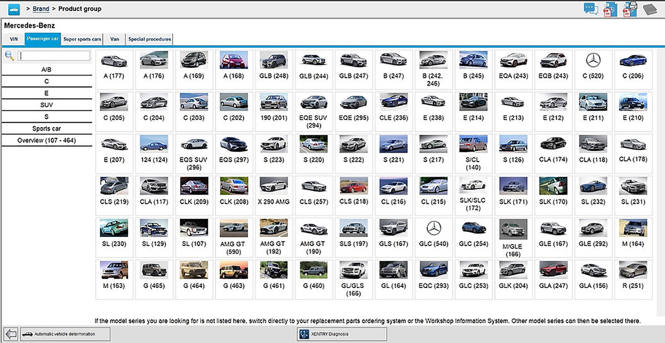Click the PDF print icon with printer

pos(630,9)
